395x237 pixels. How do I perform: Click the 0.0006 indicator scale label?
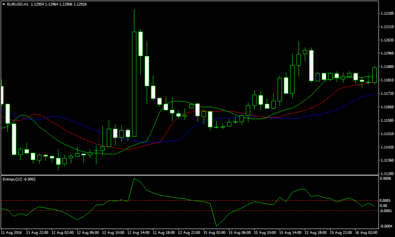385,179
